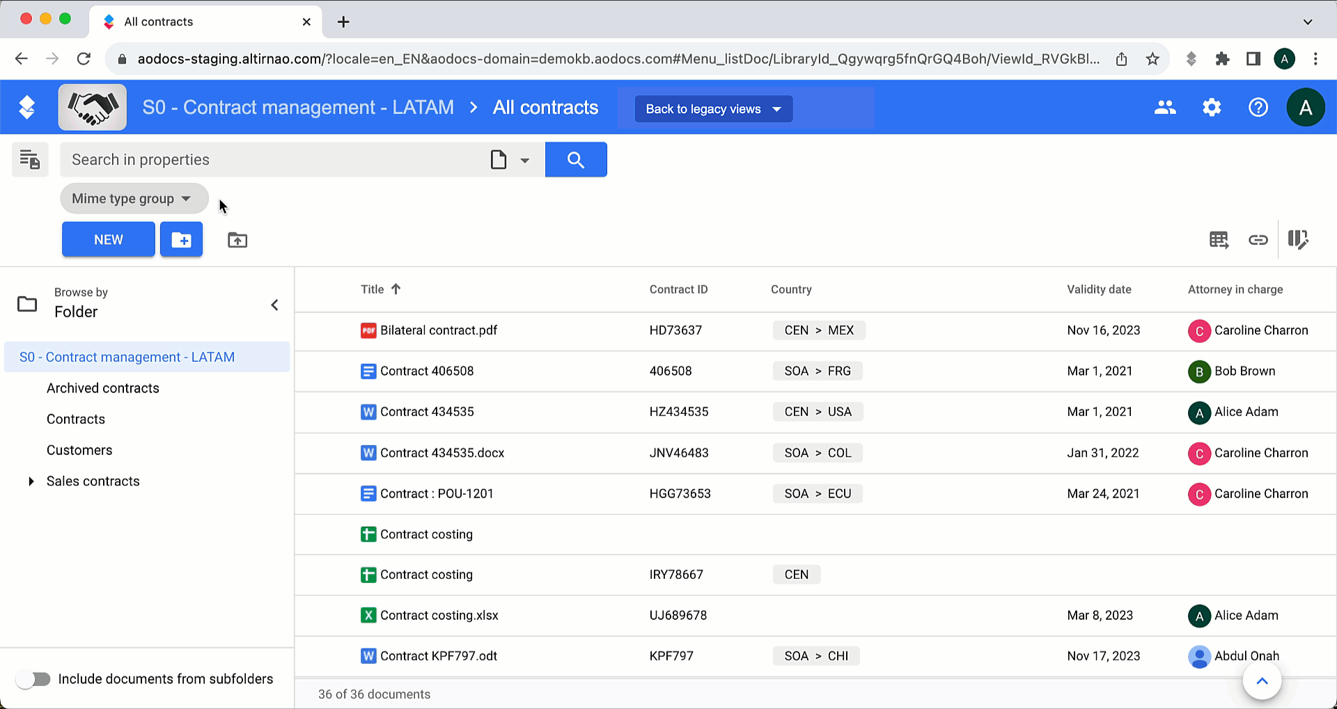Bookmark this page with star icon
Viewport: 1337px width, 709px height.
[1152, 59]
